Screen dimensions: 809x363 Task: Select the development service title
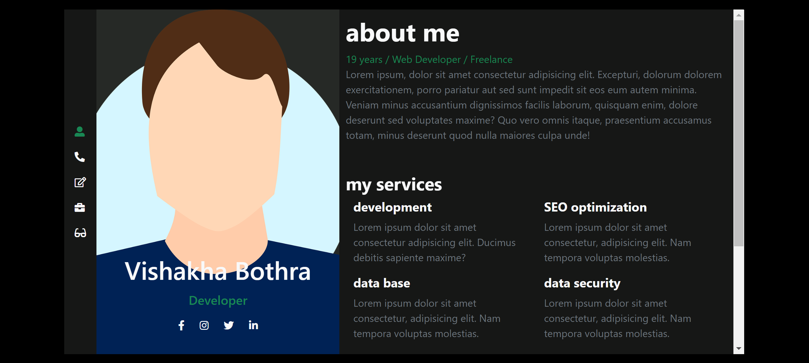[392, 208]
